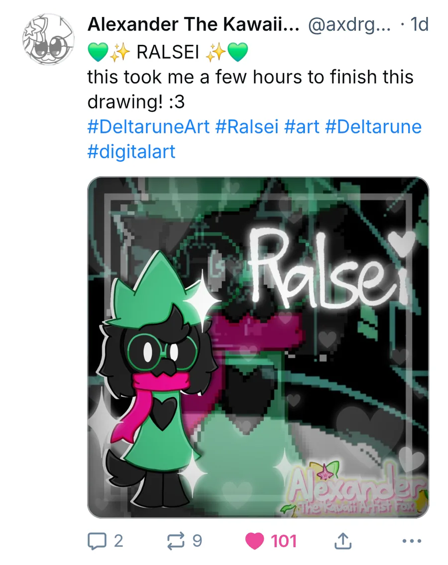The image size is (448, 565).
Task: Visit the #Deltarune hashtag
Action: (x=373, y=127)
